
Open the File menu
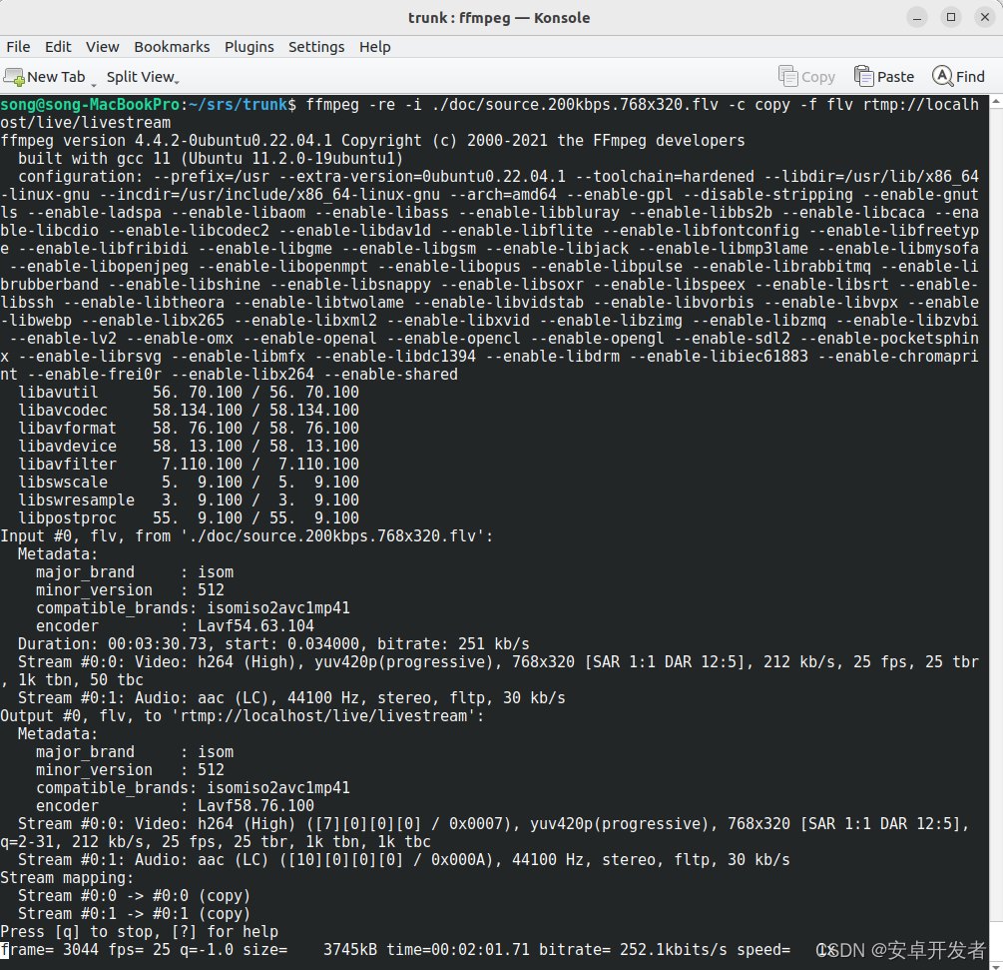coord(18,47)
